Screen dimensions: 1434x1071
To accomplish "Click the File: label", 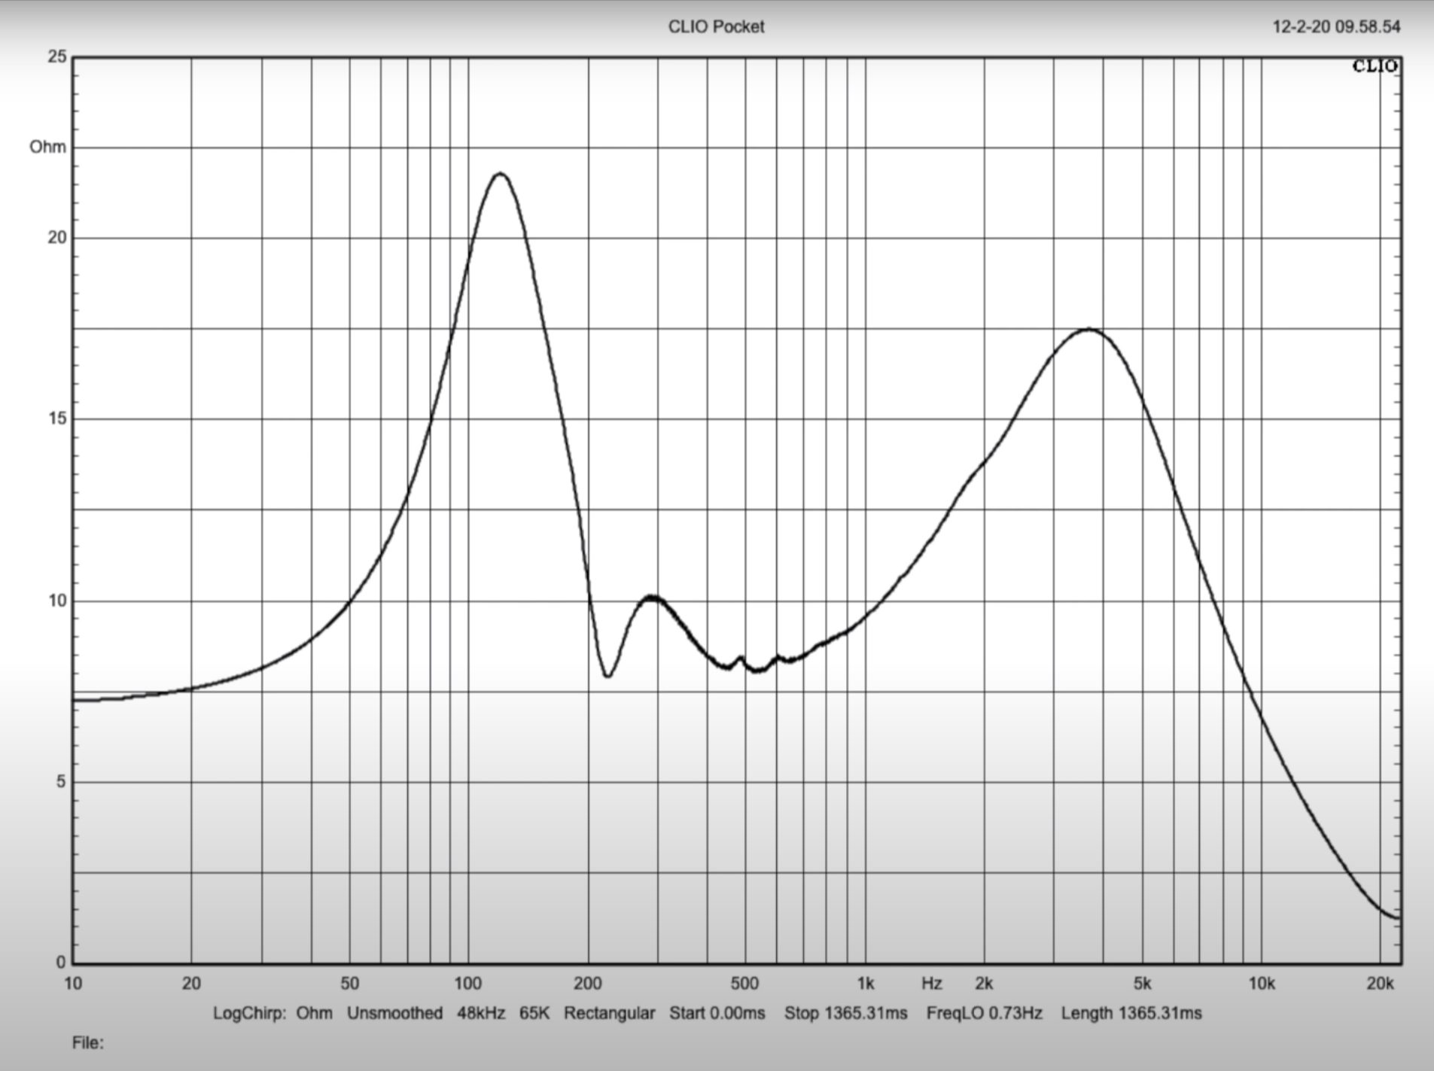I will (x=87, y=1042).
